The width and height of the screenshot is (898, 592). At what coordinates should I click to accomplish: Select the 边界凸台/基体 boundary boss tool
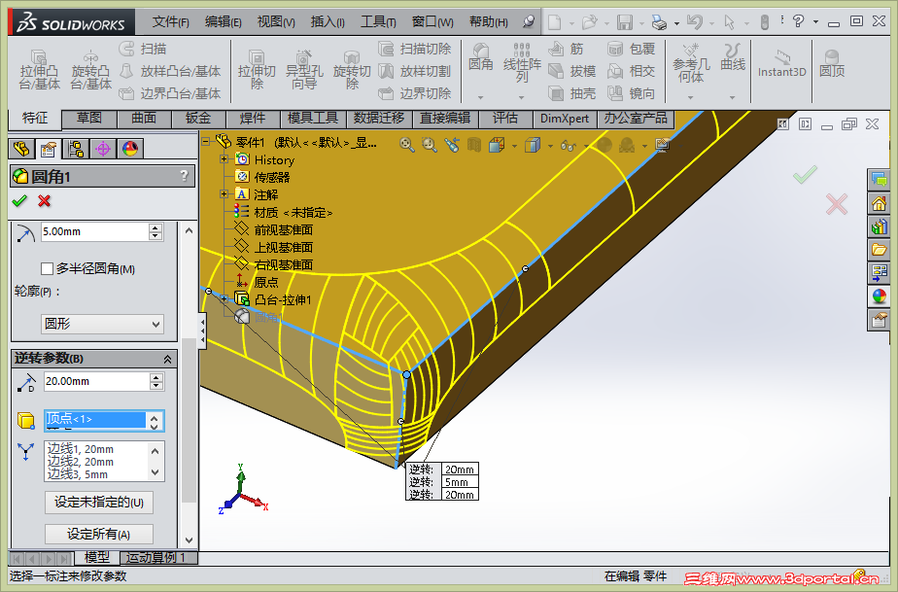(x=170, y=93)
